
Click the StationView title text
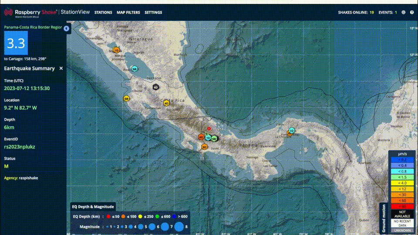click(75, 12)
